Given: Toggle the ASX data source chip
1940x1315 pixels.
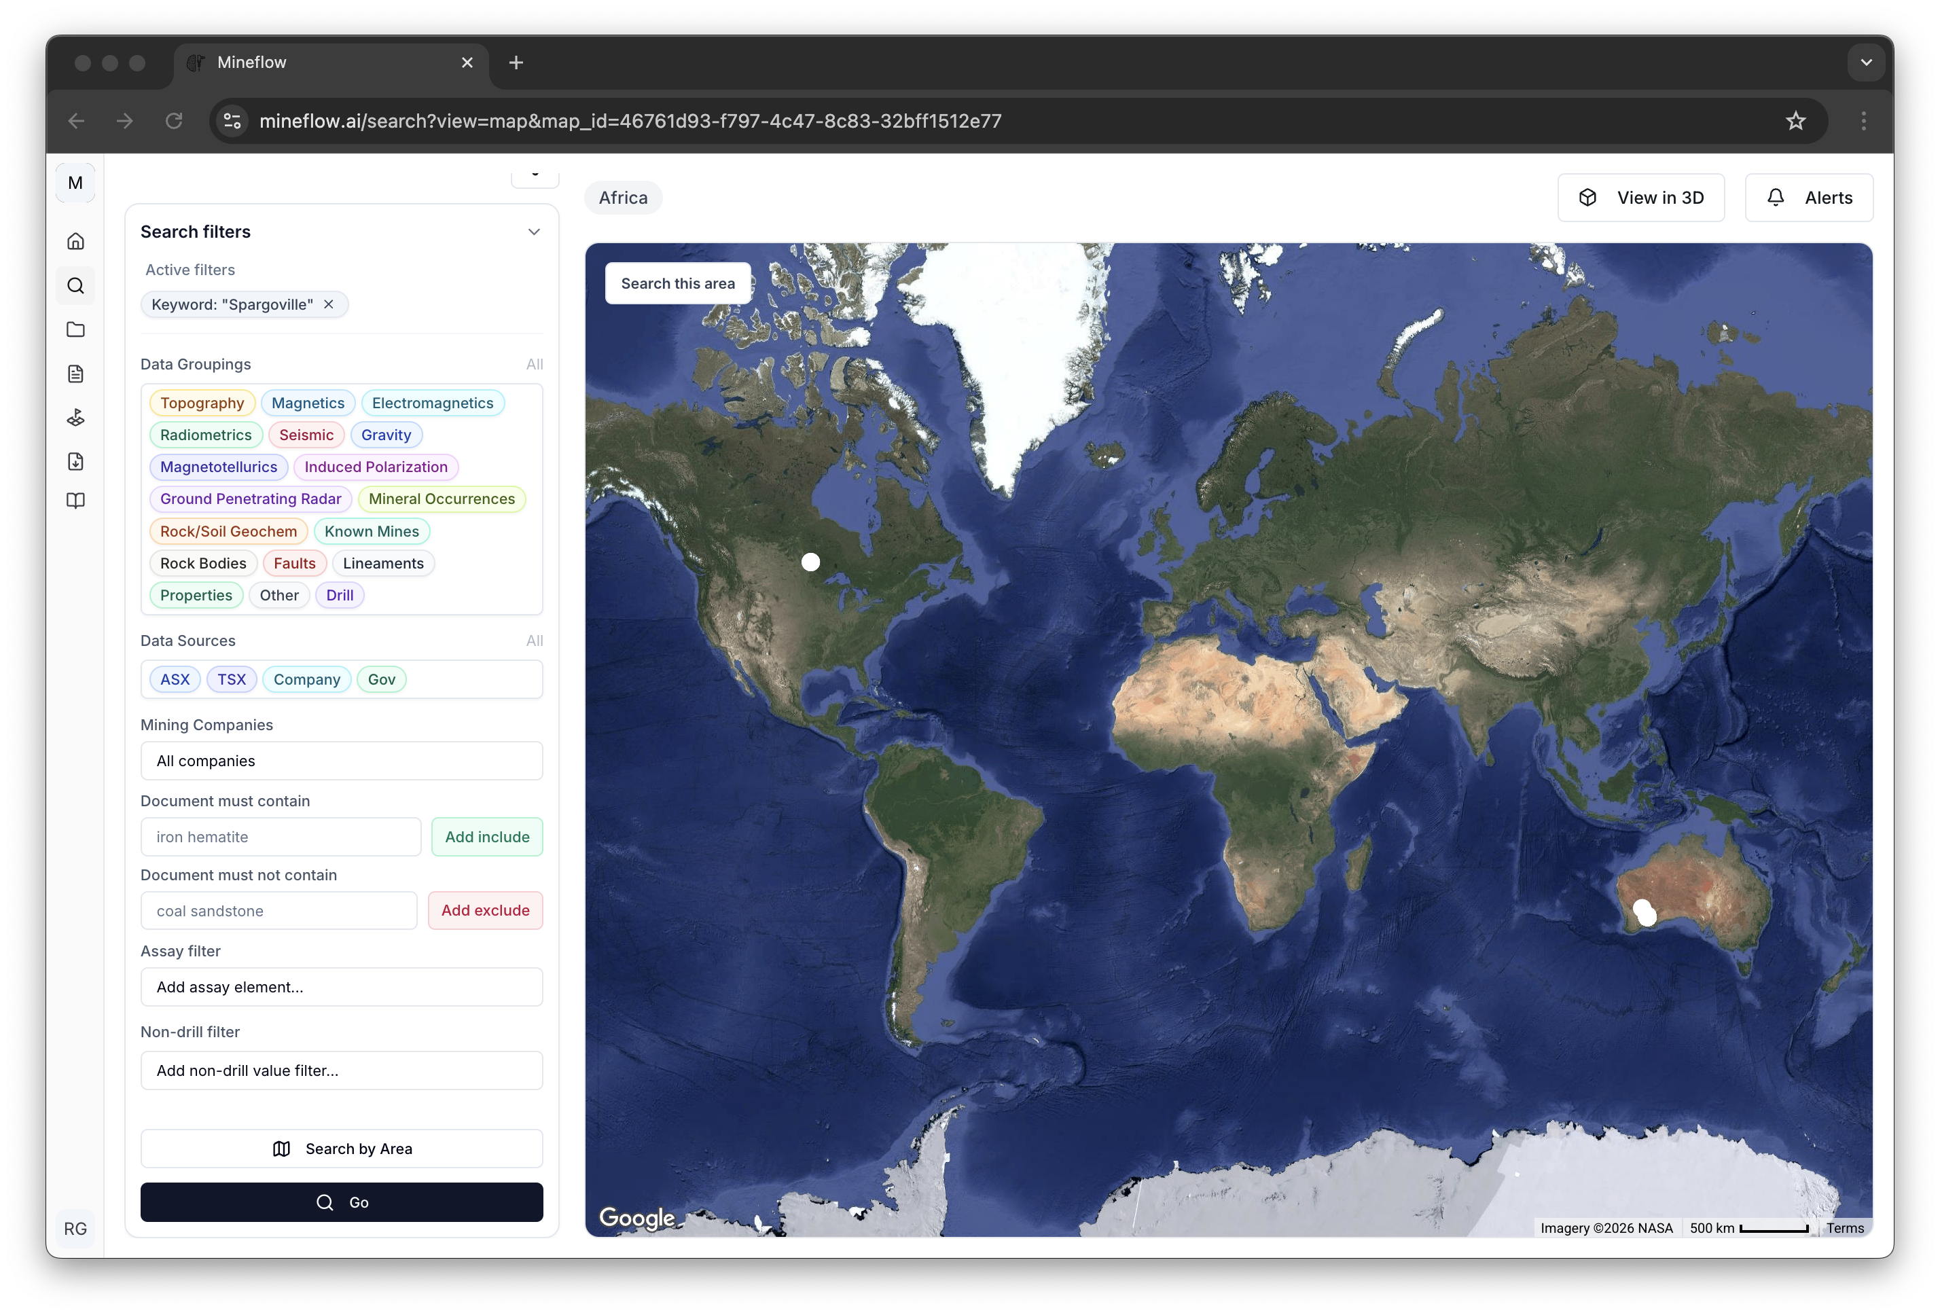Looking at the screenshot, I should click(x=175, y=679).
